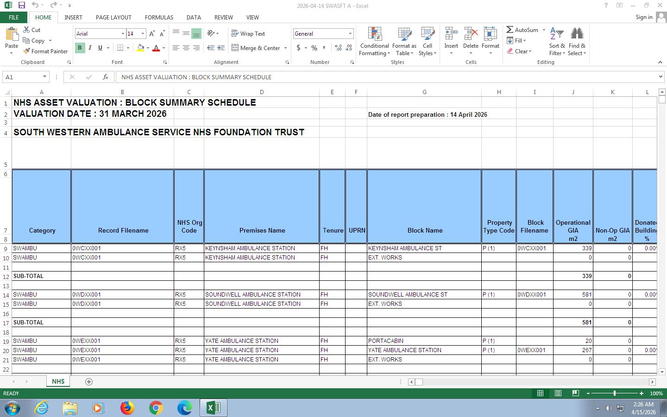Click the Format Painter brush icon
Viewport: 667px width, 417px height.
27,51
